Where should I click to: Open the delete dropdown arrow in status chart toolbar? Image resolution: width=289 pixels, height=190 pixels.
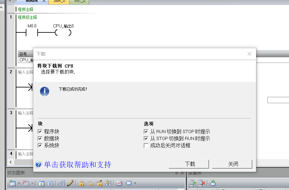[32, 183]
